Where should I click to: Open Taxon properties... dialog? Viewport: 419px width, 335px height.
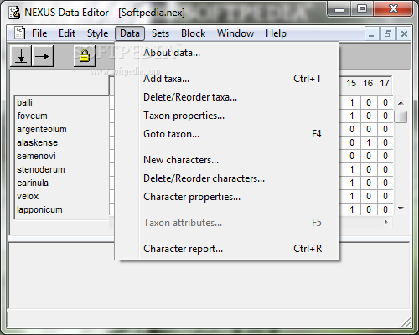tap(227, 116)
